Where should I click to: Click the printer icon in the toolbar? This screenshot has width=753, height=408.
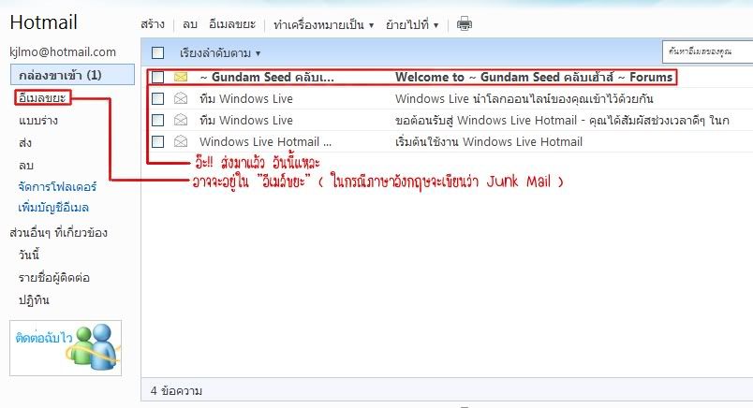tap(464, 24)
